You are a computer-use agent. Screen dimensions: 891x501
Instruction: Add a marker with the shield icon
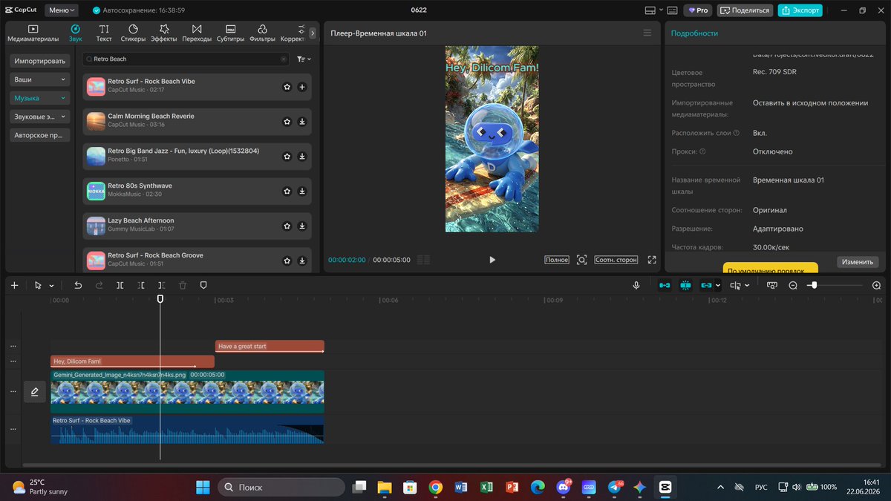coord(203,285)
